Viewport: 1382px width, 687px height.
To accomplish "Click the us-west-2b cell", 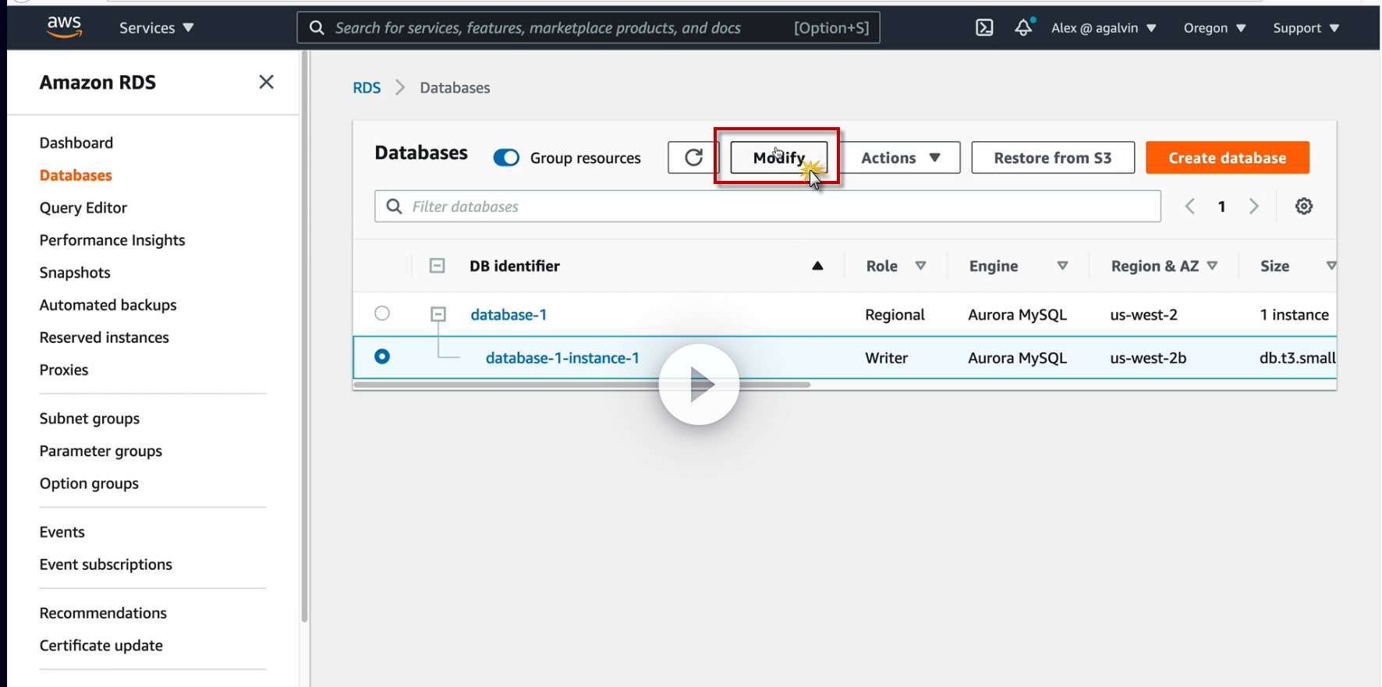I will tap(1148, 358).
